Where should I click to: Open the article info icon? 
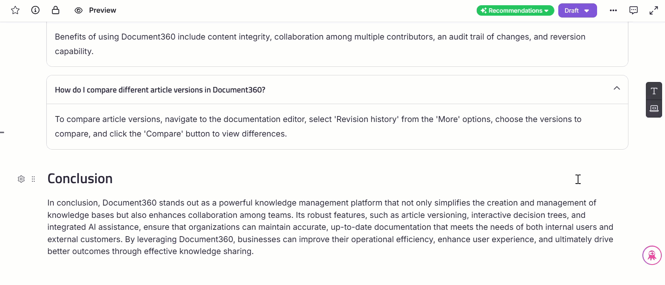pyautogui.click(x=35, y=10)
